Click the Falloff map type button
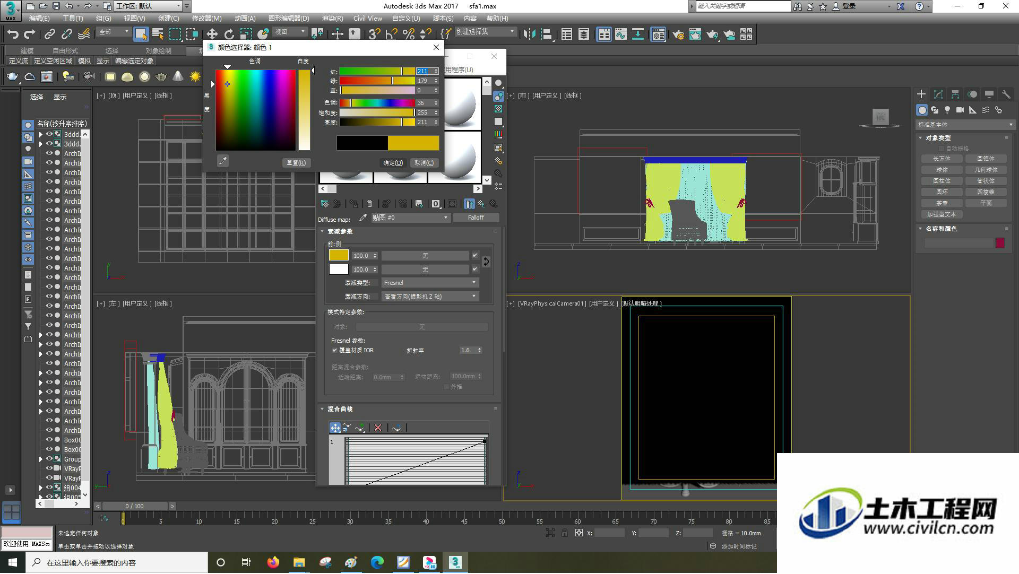 476,218
